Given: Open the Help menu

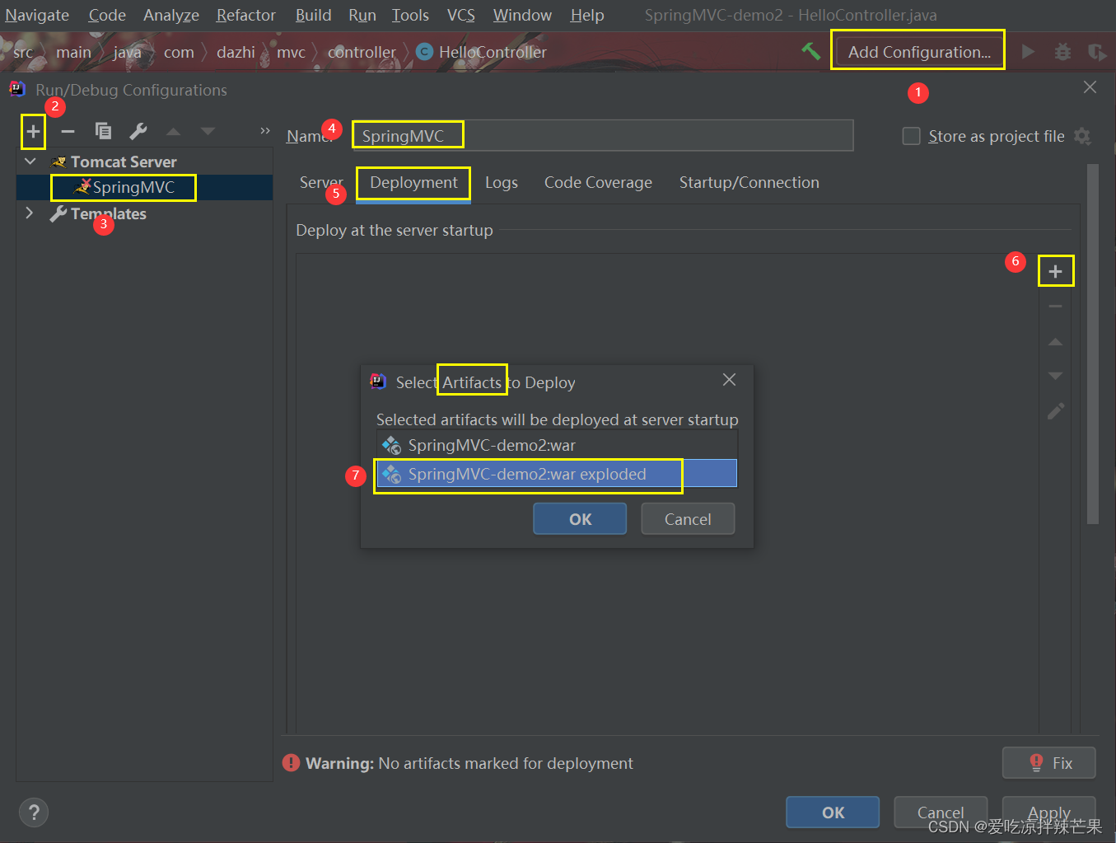Looking at the screenshot, I should [587, 15].
